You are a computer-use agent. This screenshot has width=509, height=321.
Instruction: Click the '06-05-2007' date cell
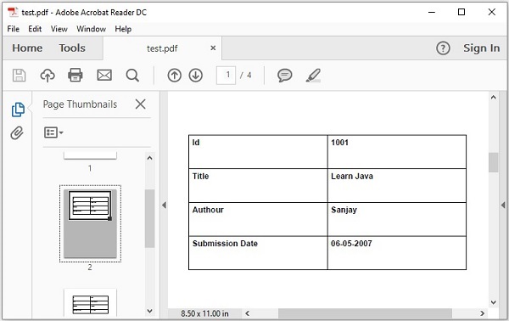point(397,253)
